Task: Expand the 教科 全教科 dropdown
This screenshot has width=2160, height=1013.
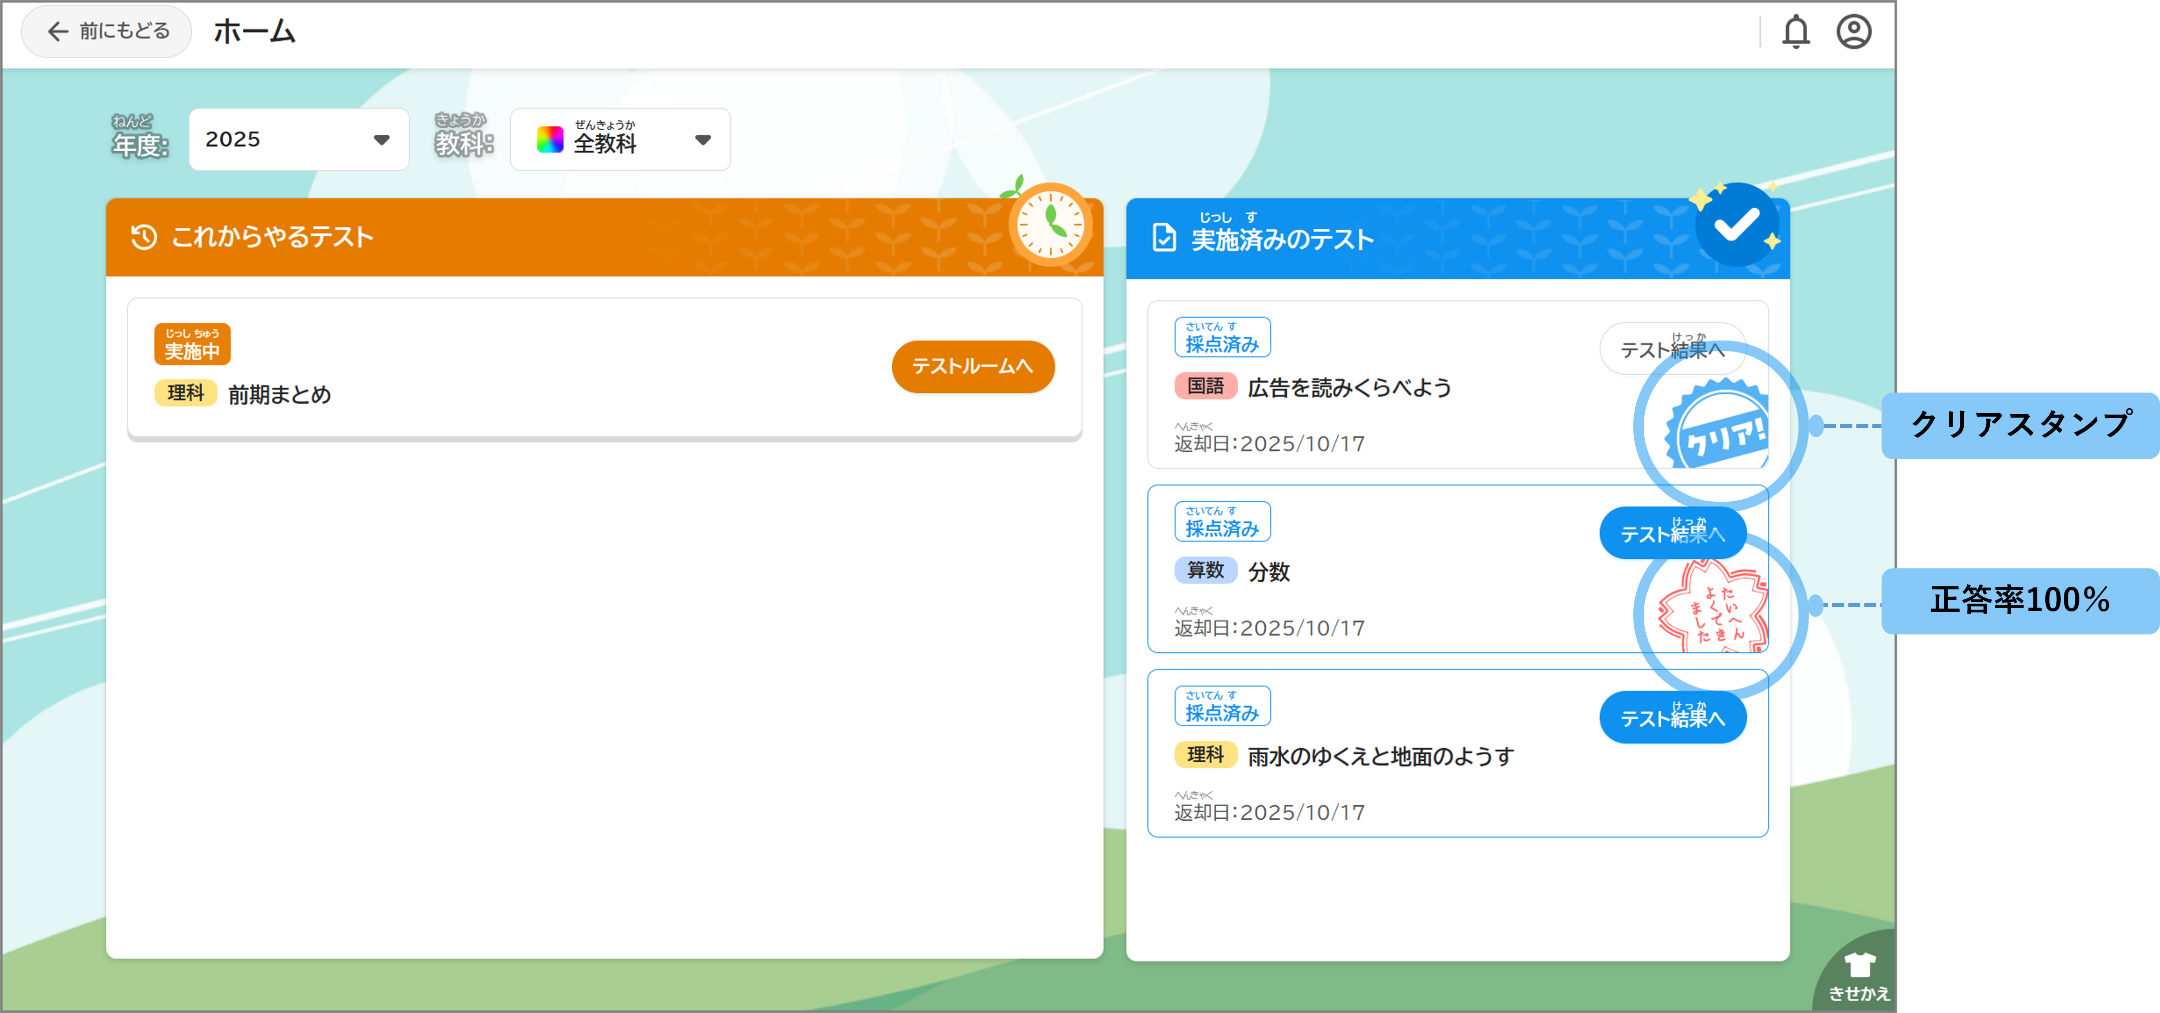Action: (620, 139)
